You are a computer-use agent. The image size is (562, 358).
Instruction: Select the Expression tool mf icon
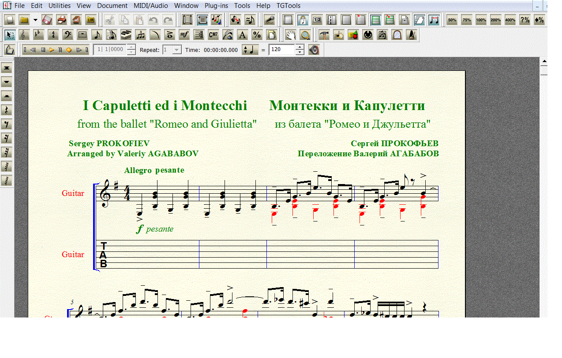point(184,35)
